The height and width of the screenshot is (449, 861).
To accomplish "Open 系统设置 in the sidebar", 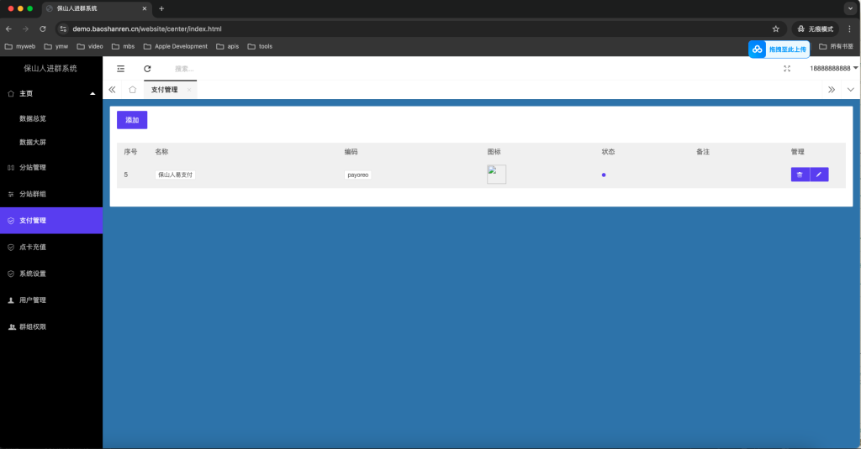I will [51, 274].
